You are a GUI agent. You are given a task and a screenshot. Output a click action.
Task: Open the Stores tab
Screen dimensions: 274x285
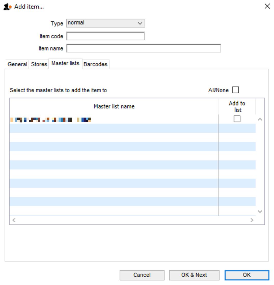coord(39,64)
